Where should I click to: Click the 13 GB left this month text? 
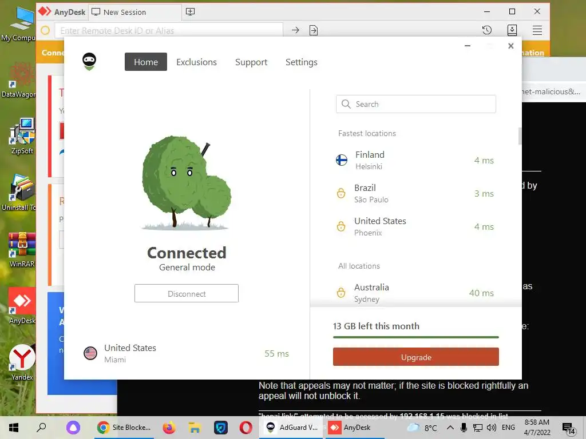coord(376,326)
